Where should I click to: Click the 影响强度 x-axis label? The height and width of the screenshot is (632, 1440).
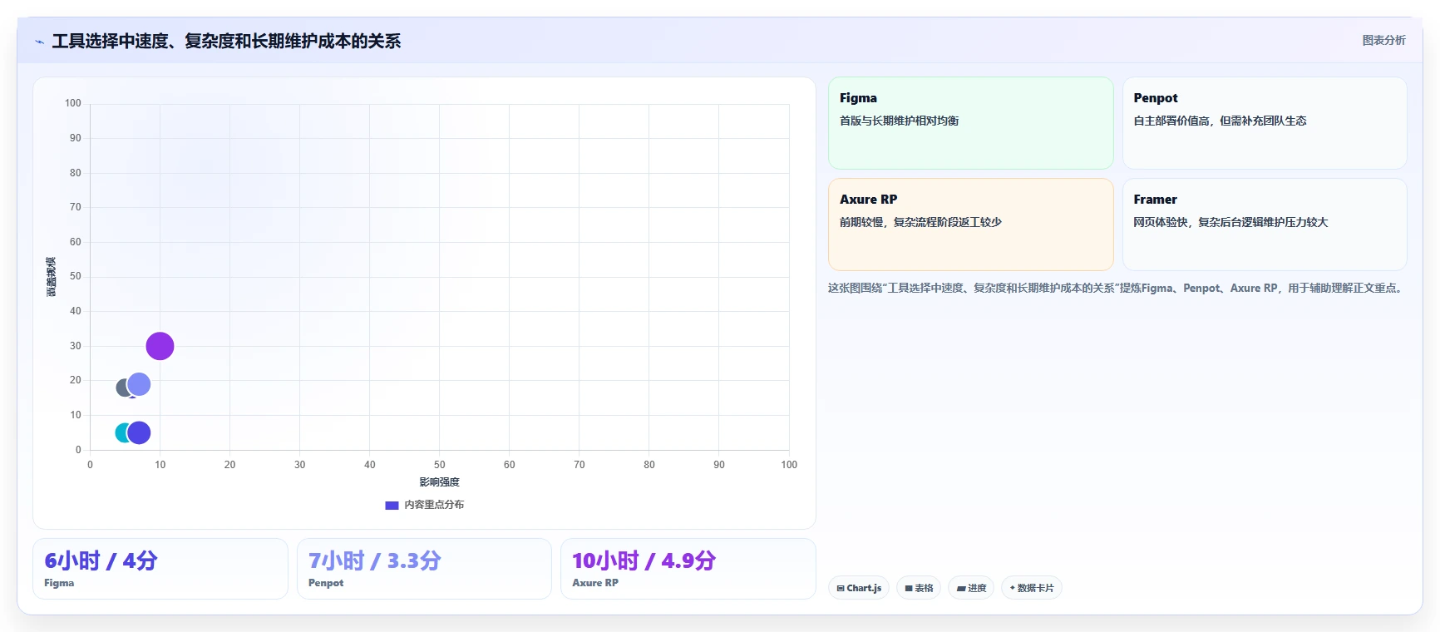tap(439, 482)
